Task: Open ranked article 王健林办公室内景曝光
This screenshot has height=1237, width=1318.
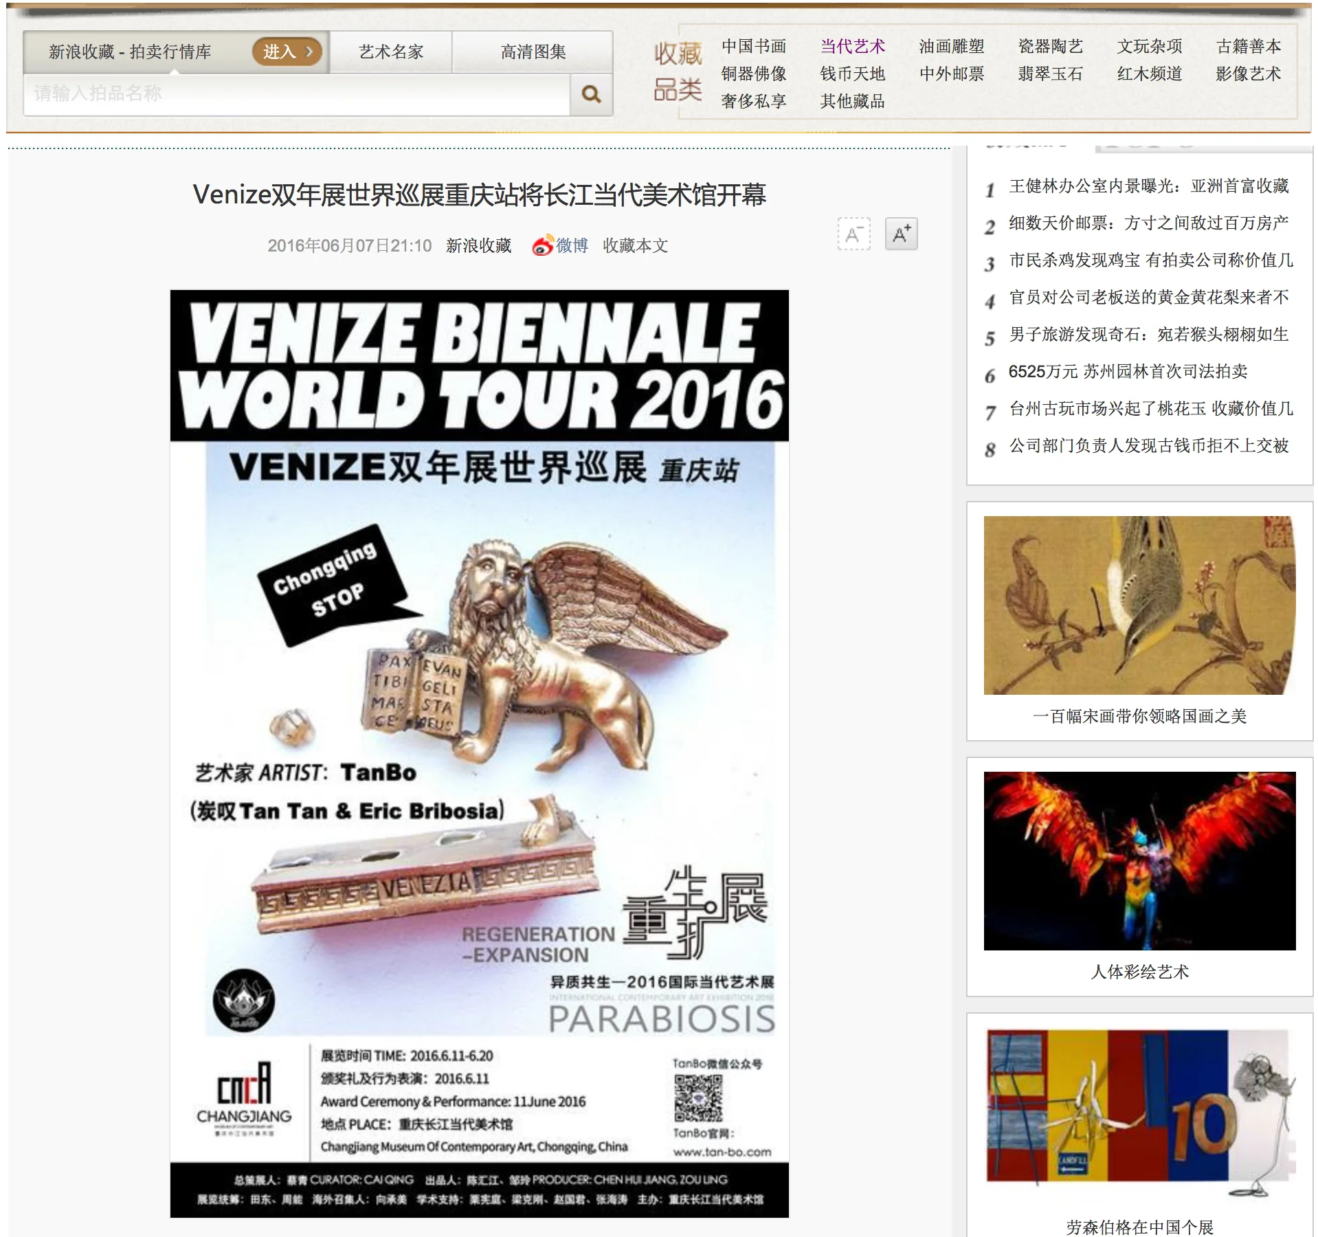Action: tap(1148, 186)
